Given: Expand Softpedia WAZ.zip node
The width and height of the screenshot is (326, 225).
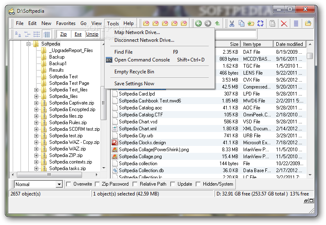Looking at the screenshot, I should pyautogui.click(x=36, y=149).
